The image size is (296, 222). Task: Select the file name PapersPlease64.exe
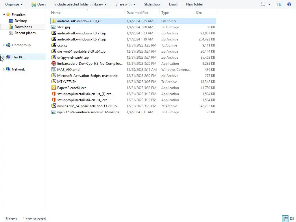(x=72, y=88)
